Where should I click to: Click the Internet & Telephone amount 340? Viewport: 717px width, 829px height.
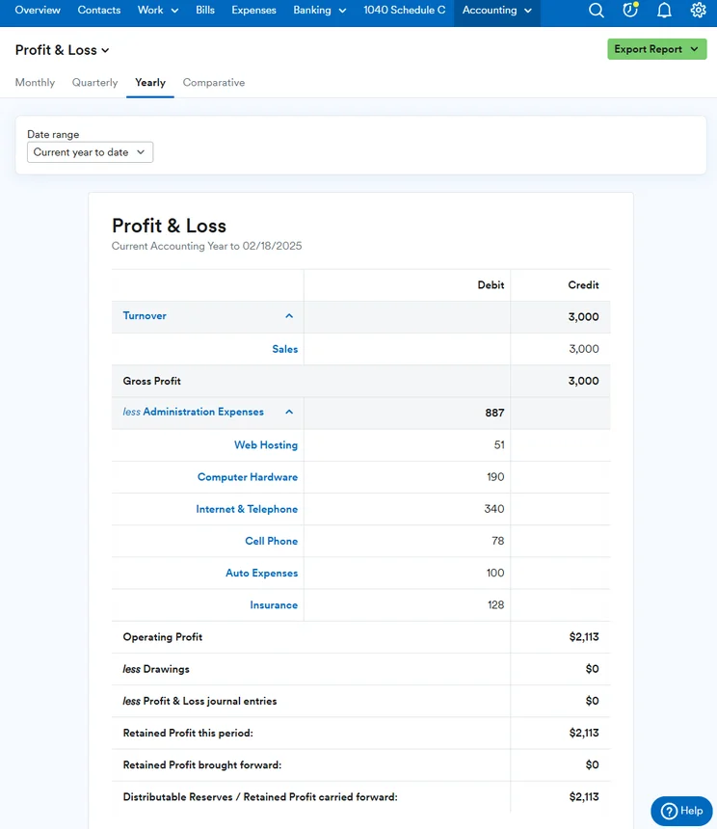[494, 509]
